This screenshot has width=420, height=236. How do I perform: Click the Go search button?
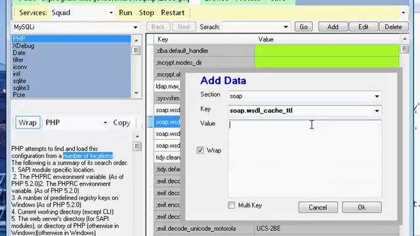pos(303,27)
